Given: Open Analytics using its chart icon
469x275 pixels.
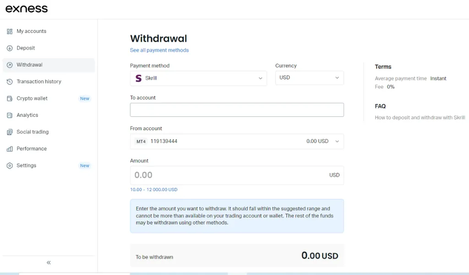Looking at the screenshot, I should pyautogui.click(x=9, y=115).
